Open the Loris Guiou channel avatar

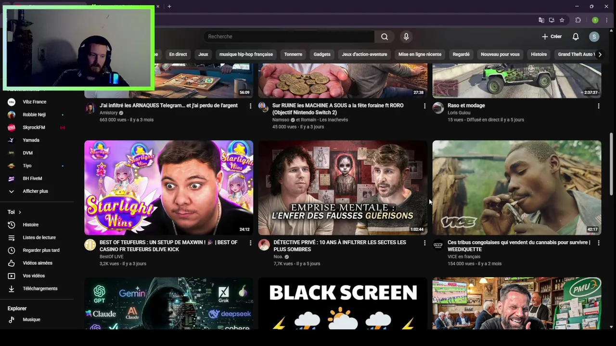tap(438, 108)
